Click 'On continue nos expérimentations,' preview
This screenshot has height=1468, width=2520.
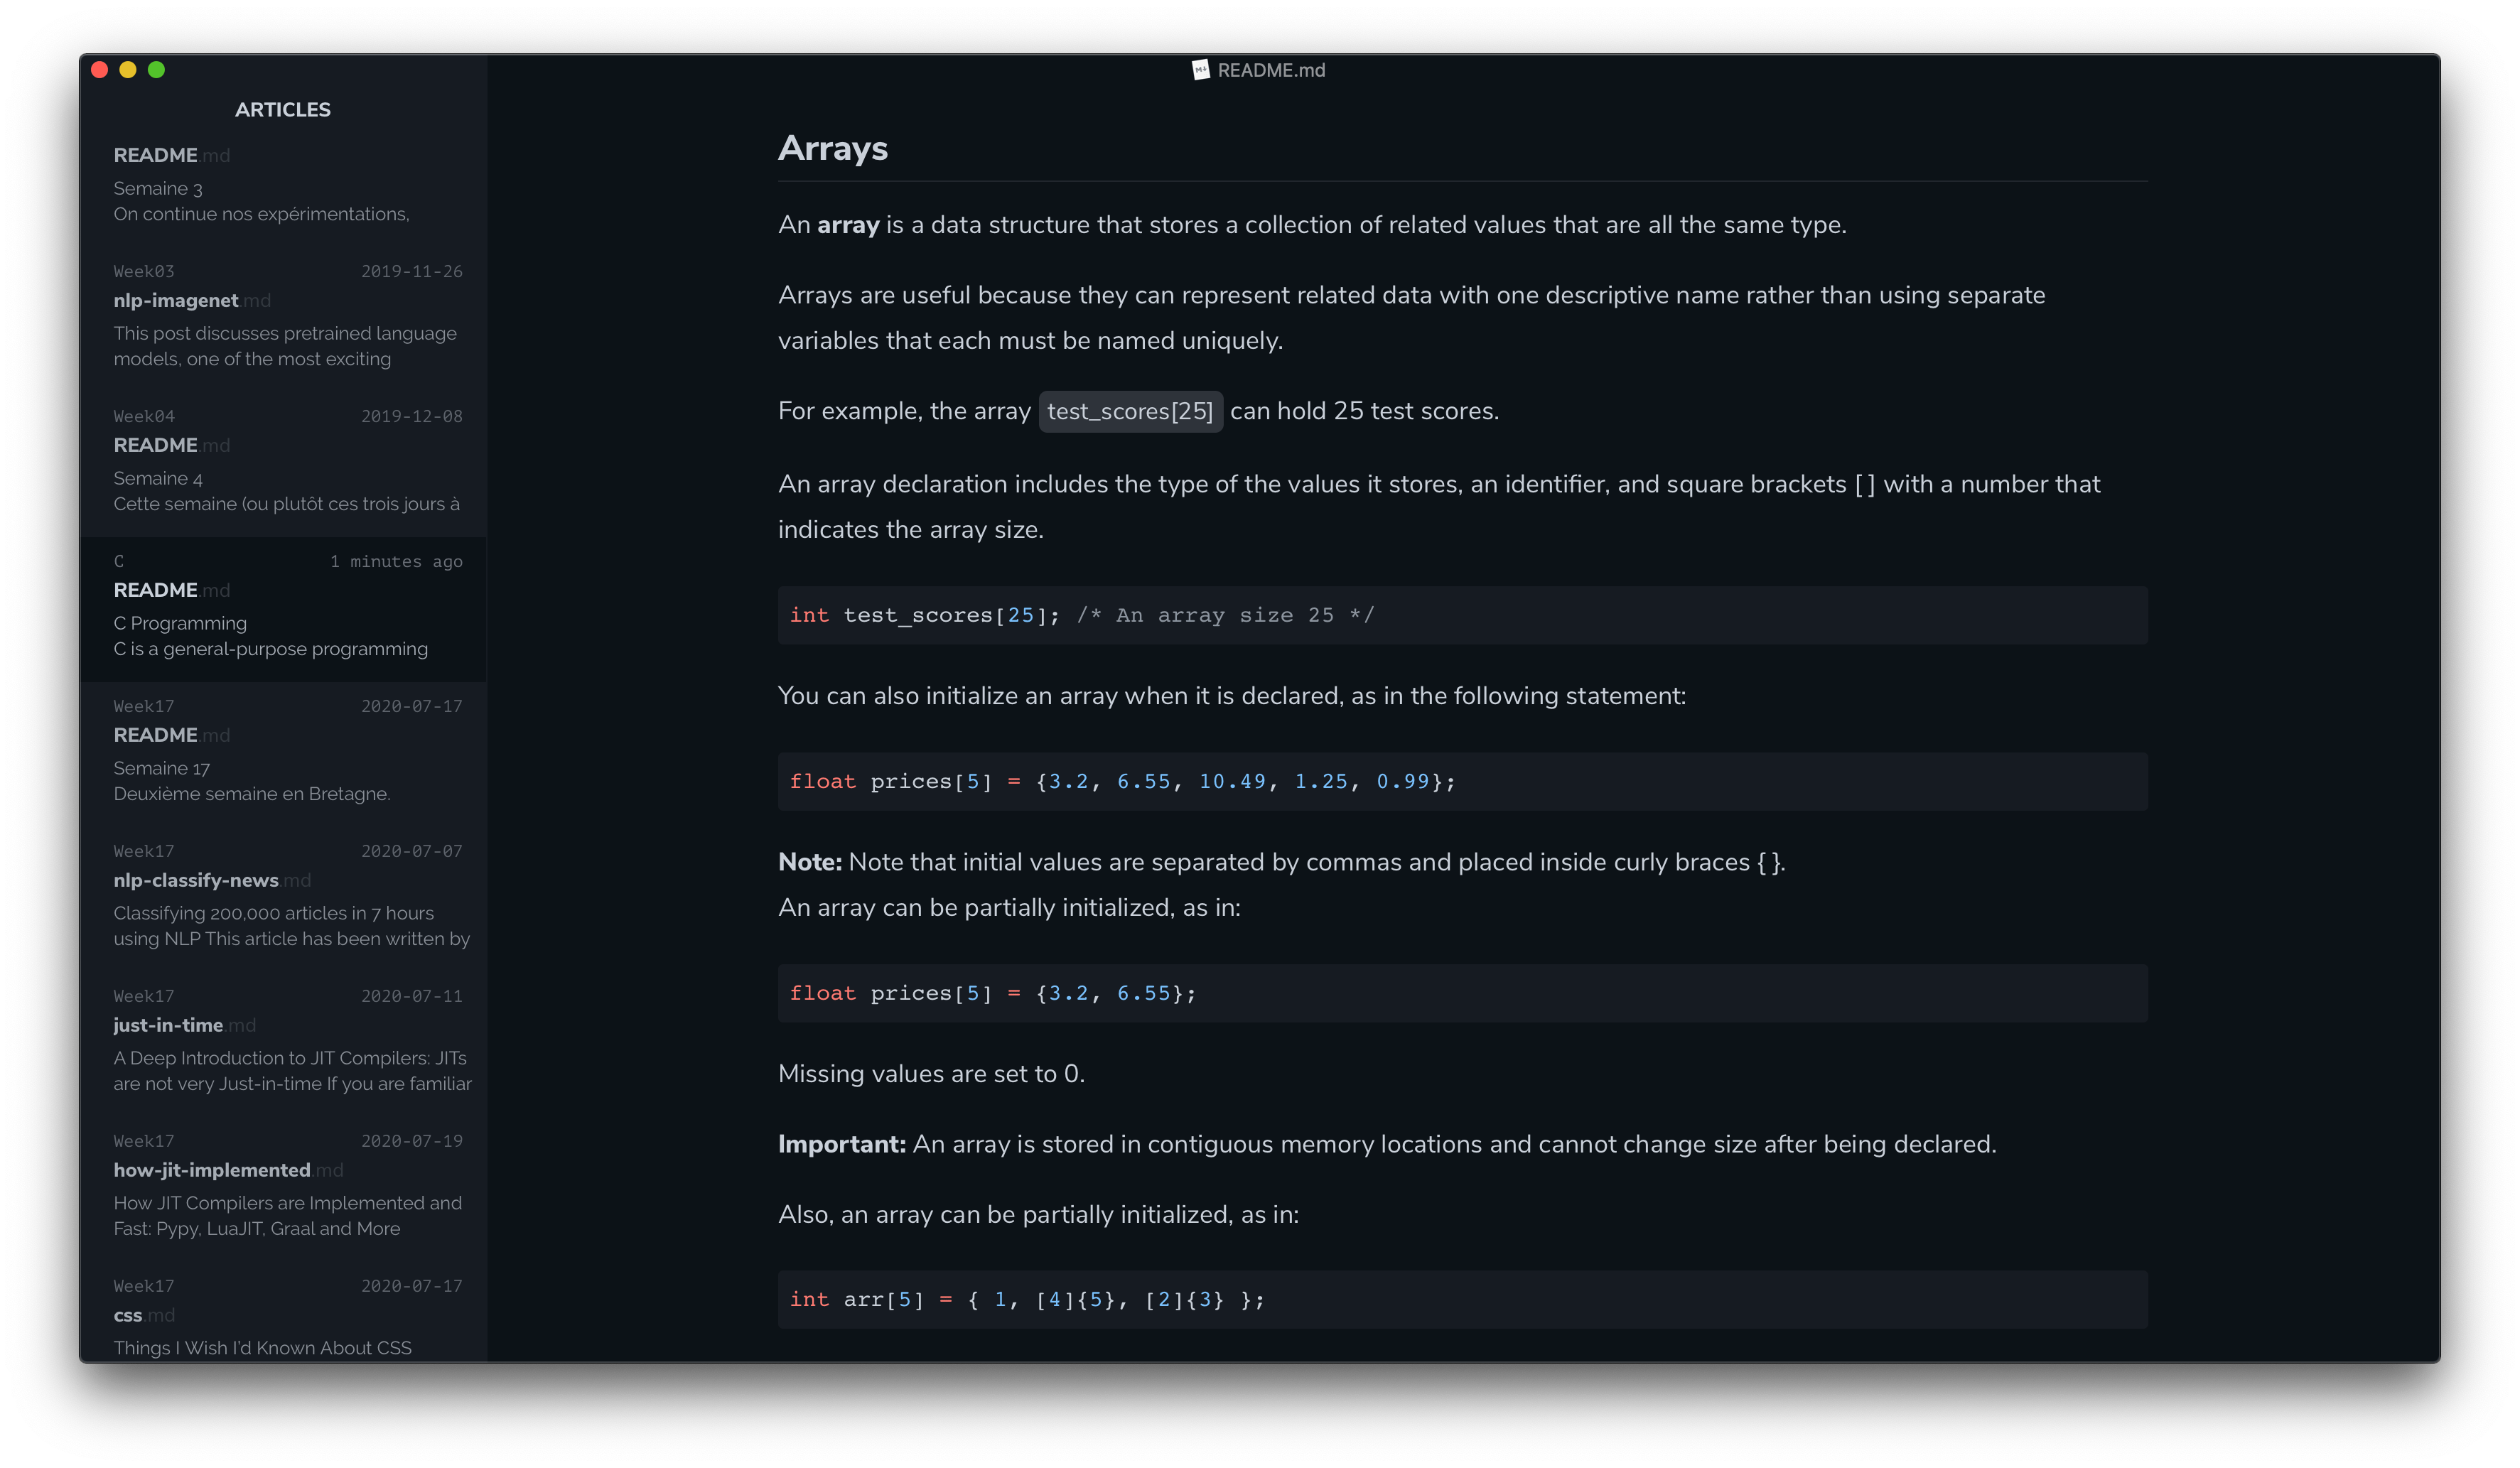coord(261,214)
